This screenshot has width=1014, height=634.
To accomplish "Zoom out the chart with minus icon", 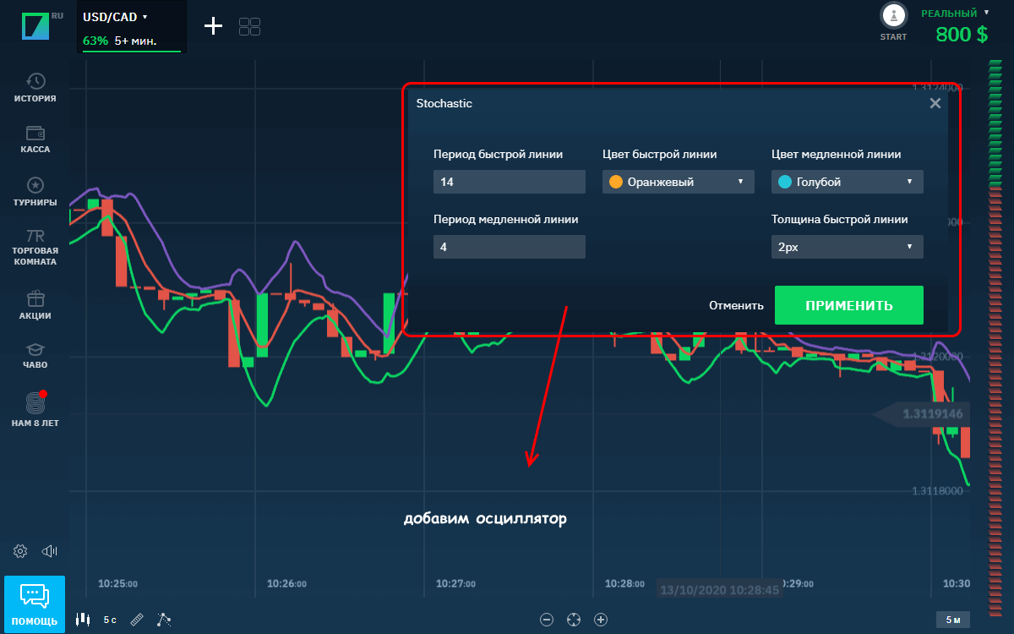I will [x=547, y=620].
